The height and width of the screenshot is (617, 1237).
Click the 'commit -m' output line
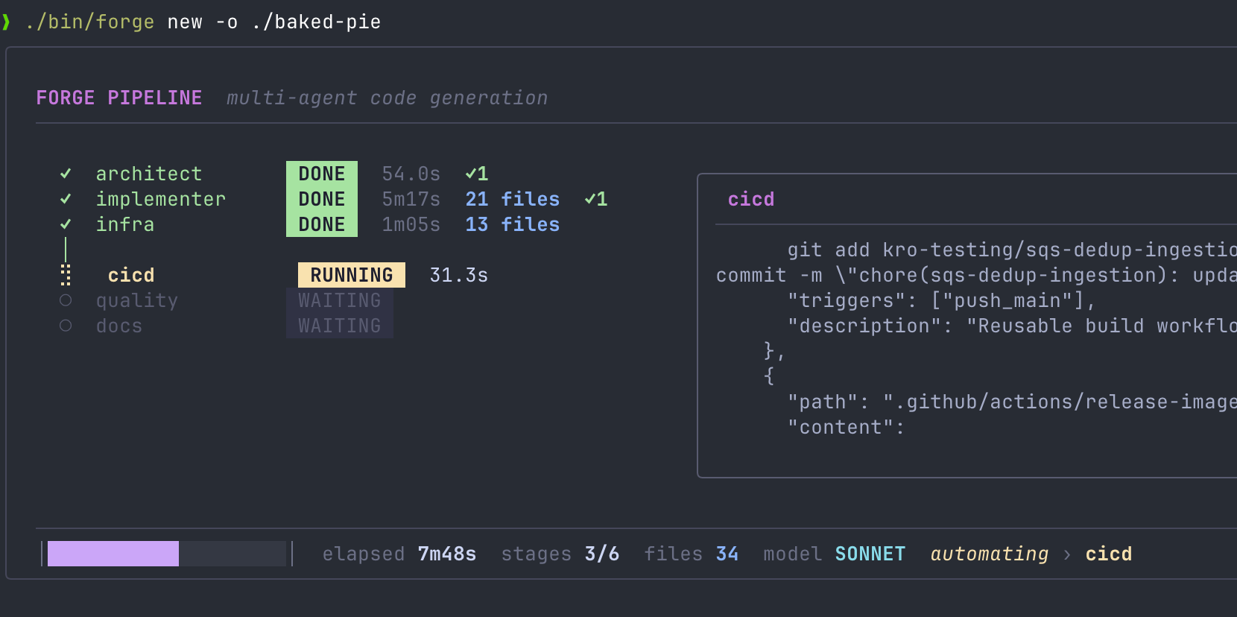[976, 275]
